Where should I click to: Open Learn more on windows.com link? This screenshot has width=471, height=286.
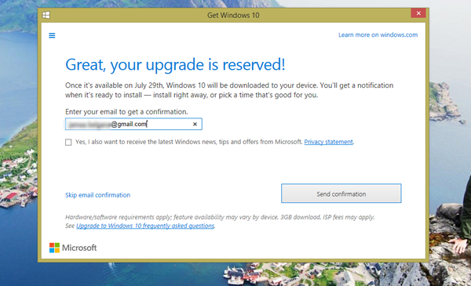pyautogui.click(x=378, y=34)
